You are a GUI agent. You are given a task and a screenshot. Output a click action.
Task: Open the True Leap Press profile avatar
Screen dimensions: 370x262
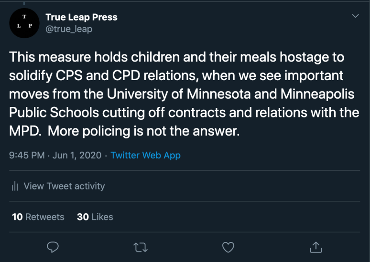tap(24, 23)
